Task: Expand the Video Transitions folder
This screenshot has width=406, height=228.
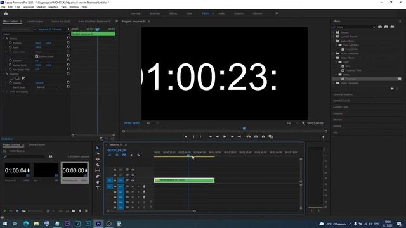Action: coord(334,83)
